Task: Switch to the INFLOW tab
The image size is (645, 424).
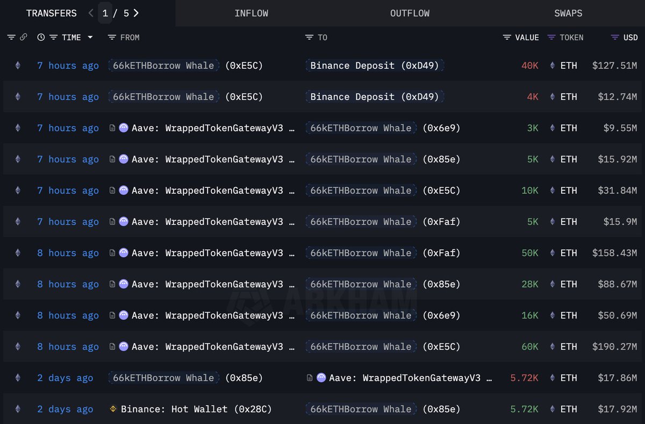Action: (251, 13)
